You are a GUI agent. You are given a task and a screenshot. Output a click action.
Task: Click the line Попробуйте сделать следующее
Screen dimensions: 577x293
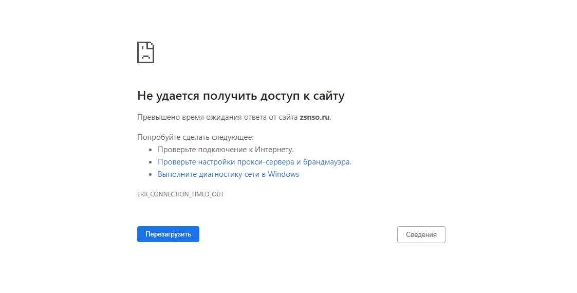tap(195, 137)
